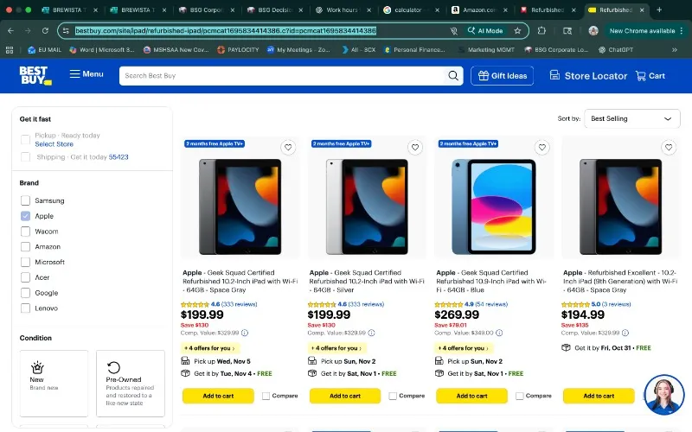
Task: Focus the Search Best Buy field
Action: coord(283,76)
